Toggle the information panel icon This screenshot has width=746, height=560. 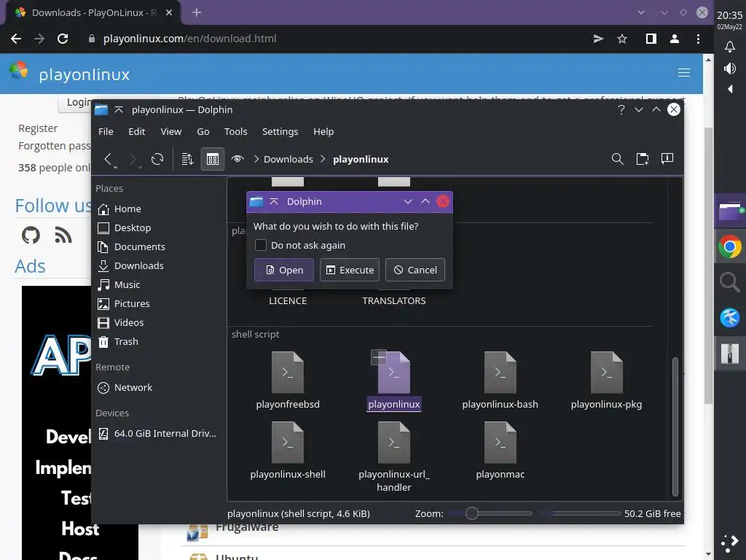click(x=667, y=158)
